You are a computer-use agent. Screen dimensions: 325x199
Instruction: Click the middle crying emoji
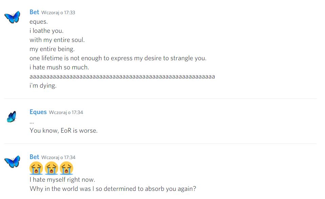pyautogui.click(x=51, y=168)
